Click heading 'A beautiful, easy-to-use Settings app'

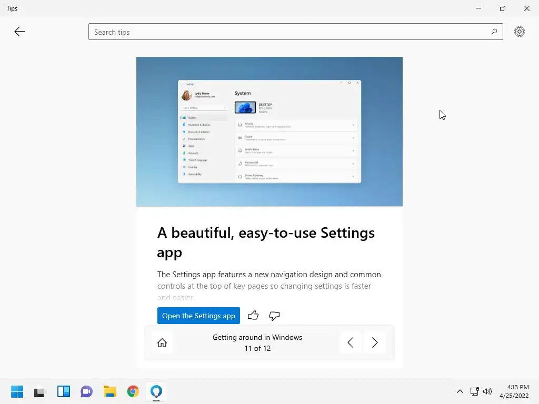point(266,243)
